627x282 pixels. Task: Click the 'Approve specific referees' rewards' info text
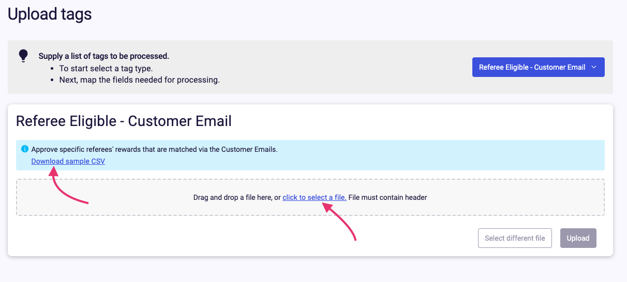click(155, 149)
